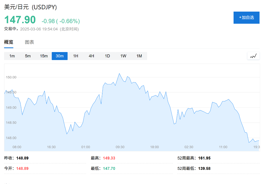Click the 09:30 time axis label
Screen dimensions: 264x184
[x=120, y=147]
